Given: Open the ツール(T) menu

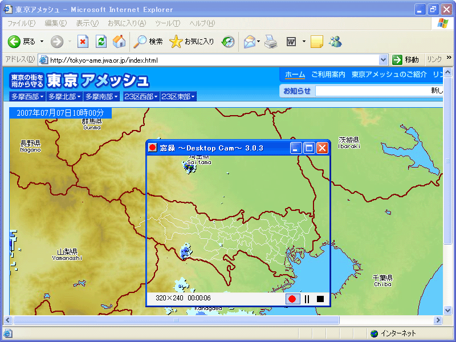Looking at the screenshot, I should (x=168, y=23).
